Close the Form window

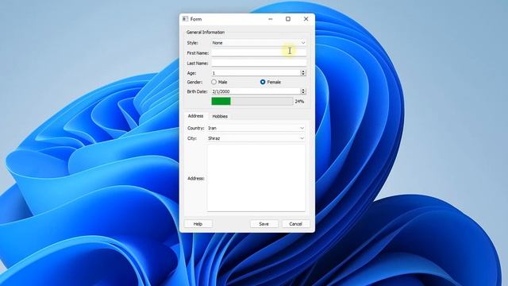pyautogui.click(x=306, y=19)
